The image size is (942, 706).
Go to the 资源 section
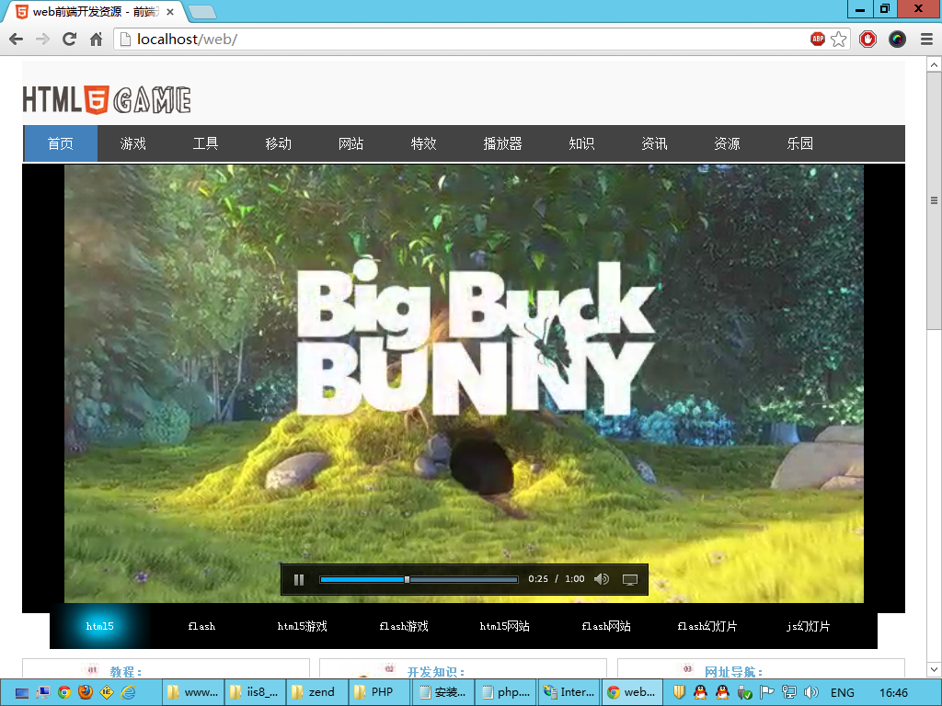pyautogui.click(x=727, y=143)
